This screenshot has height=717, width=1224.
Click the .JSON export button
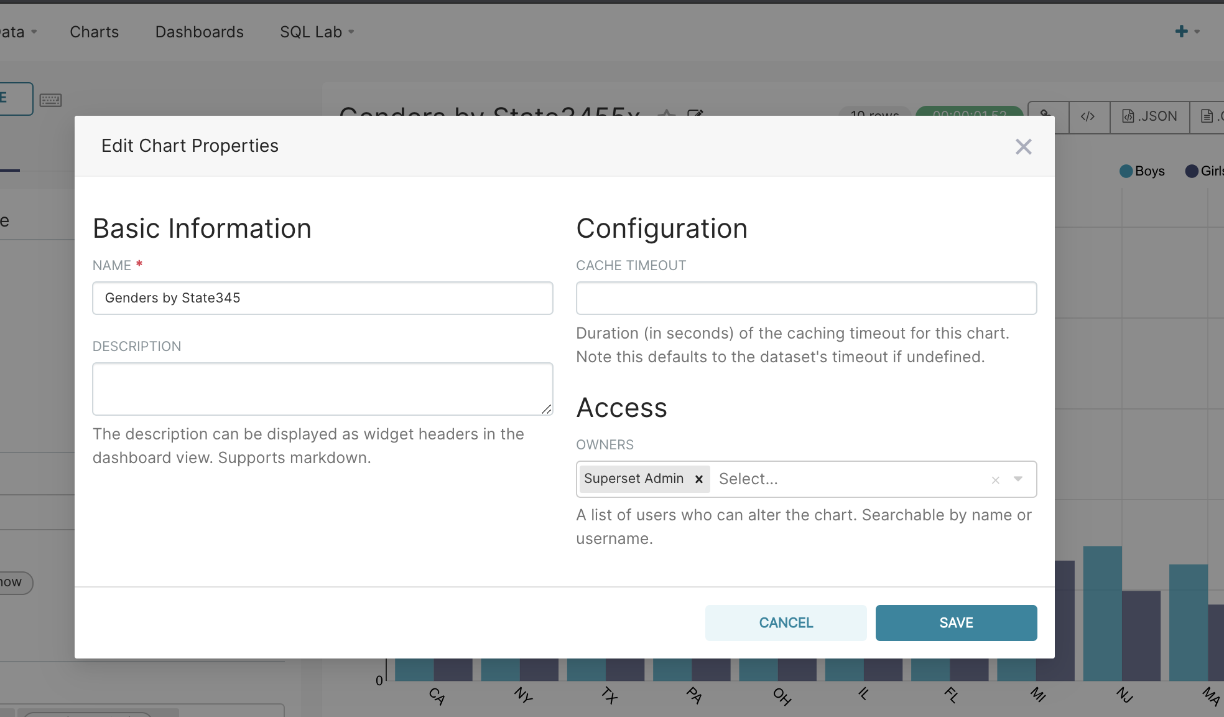coord(1149,116)
